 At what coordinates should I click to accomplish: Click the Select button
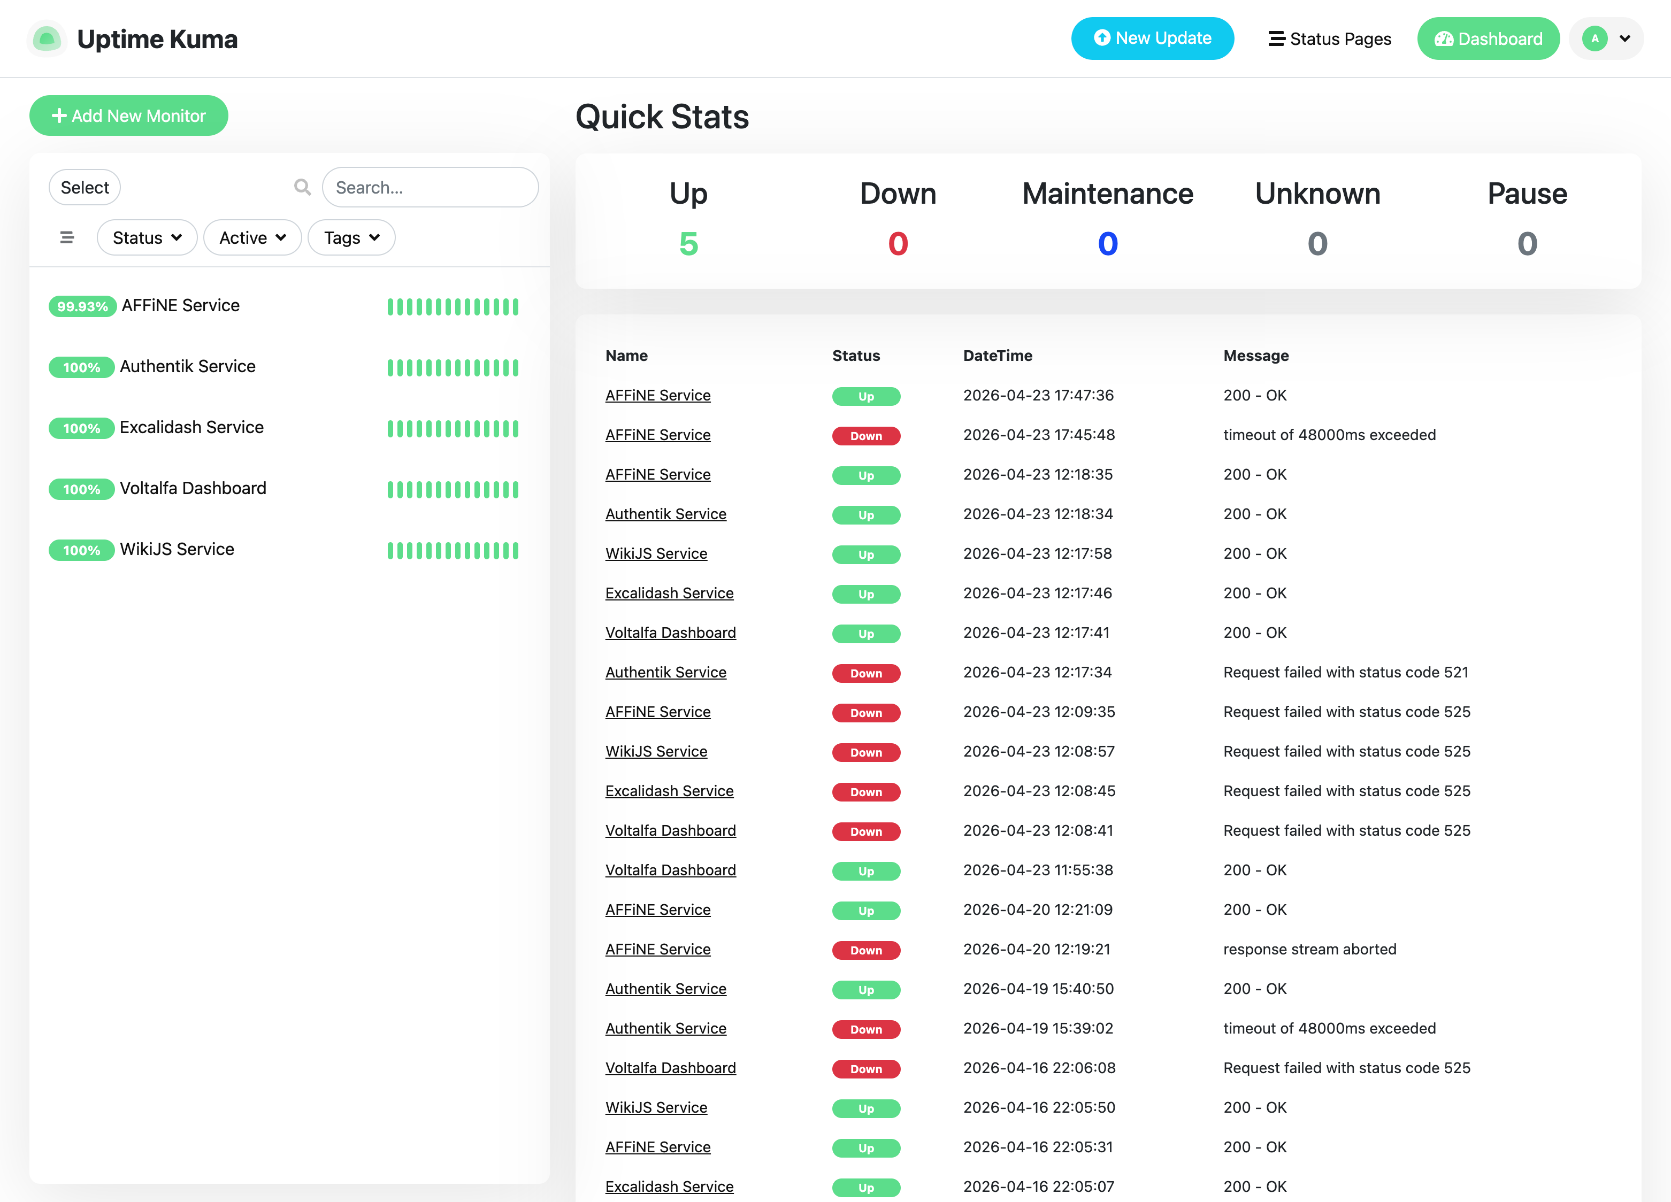85,187
